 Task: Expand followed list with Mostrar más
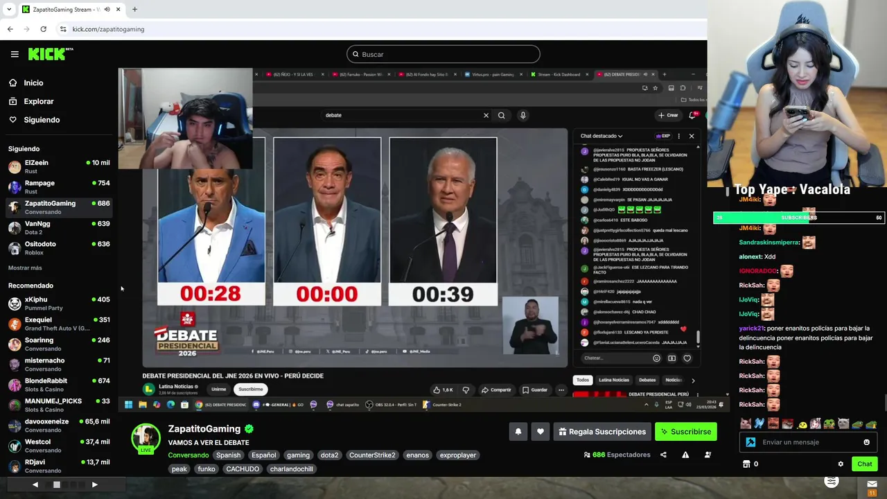(x=25, y=268)
